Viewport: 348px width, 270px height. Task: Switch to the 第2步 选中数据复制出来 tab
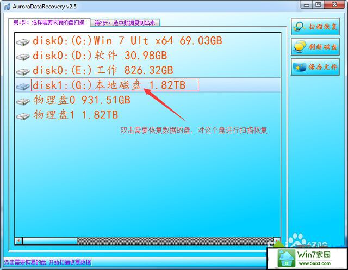click(x=125, y=23)
